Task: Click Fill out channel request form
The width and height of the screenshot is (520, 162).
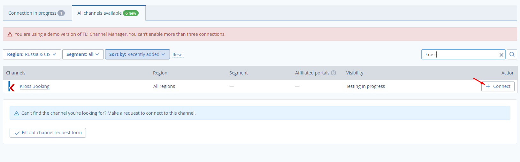Action: click(48, 133)
